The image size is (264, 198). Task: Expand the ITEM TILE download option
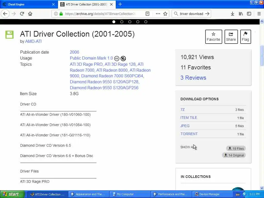point(189,118)
